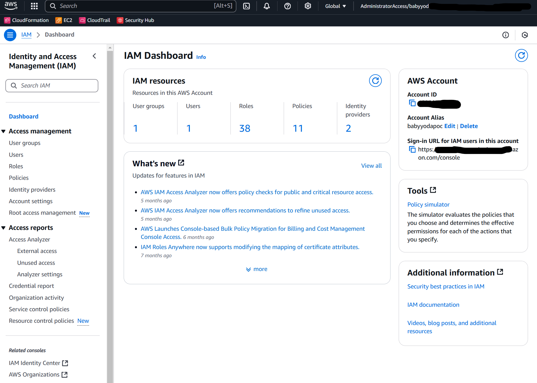The height and width of the screenshot is (383, 537).
Task: Click View all in What's new
Action: pyautogui.click(x=371, y=166)
